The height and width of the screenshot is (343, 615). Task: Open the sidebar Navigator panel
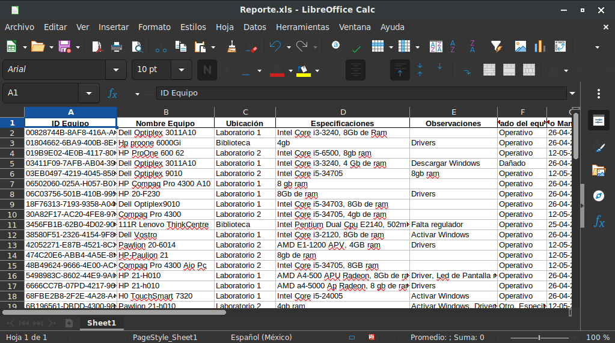[599, 196]
